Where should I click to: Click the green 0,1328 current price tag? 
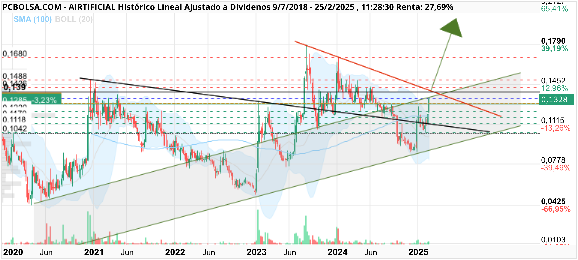click(x=556, y=99)
